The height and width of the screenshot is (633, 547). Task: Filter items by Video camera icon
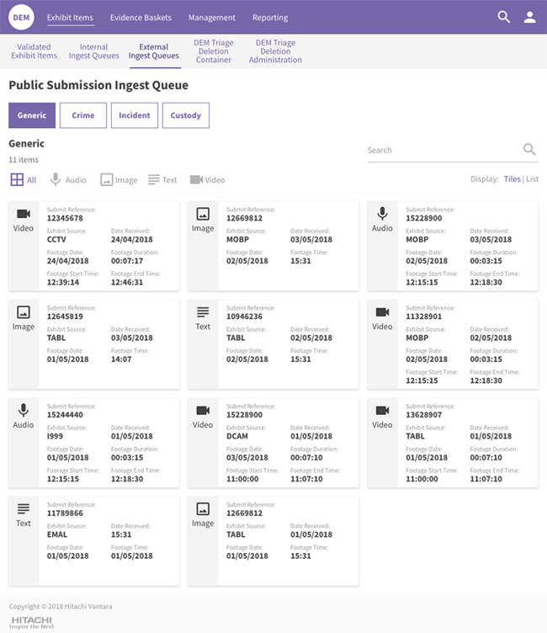[196, 180]
